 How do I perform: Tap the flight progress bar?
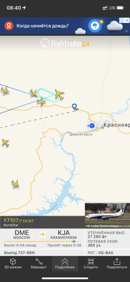(x=43, y=241)
